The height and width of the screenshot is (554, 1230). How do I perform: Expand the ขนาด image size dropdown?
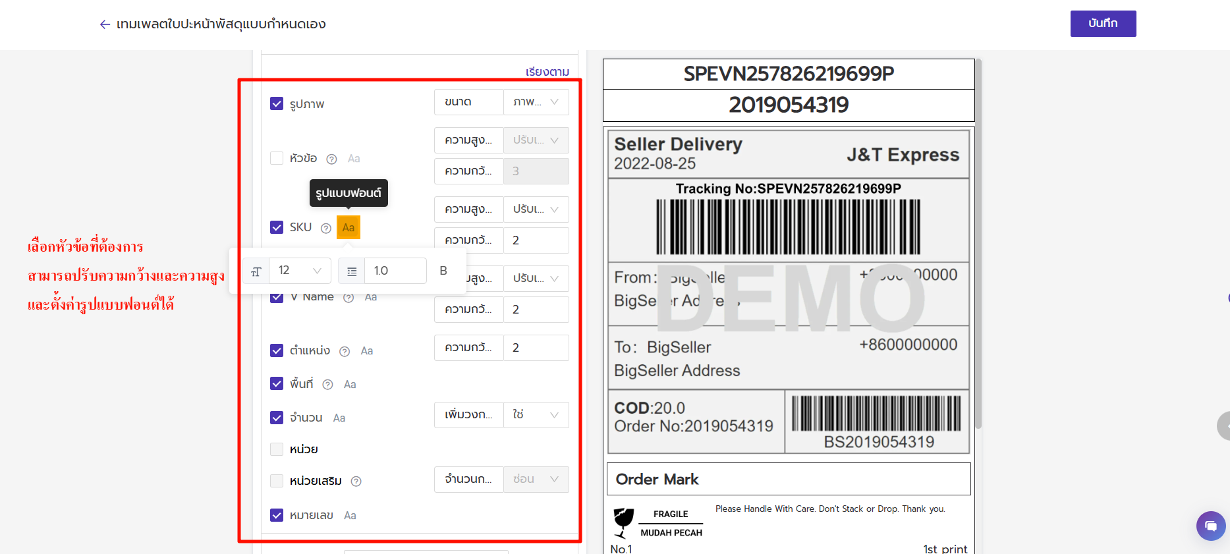536,102
